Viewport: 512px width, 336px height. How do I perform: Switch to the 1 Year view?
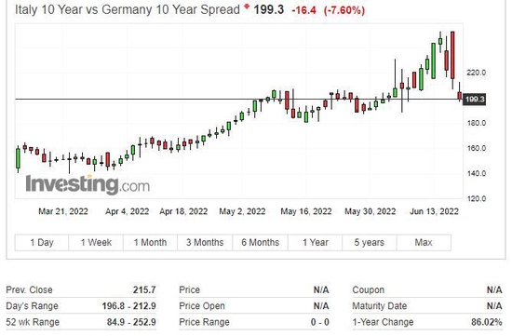point(315,242)
